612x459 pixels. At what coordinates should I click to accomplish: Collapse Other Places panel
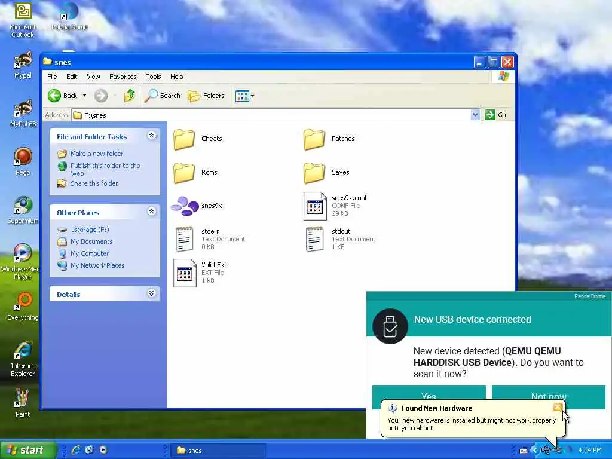[x=152, y=212]
